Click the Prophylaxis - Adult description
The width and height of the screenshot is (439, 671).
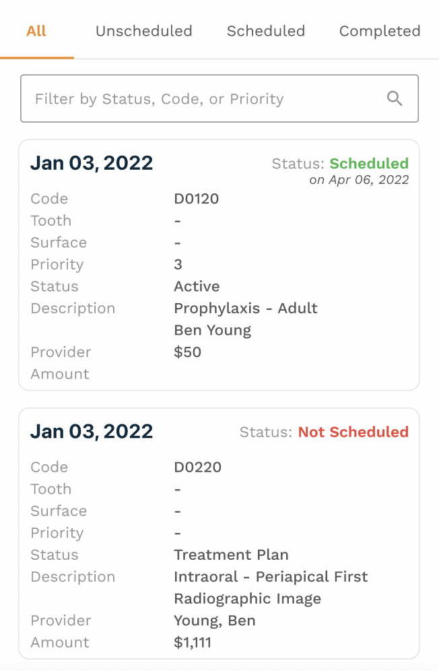coord(246,309)
